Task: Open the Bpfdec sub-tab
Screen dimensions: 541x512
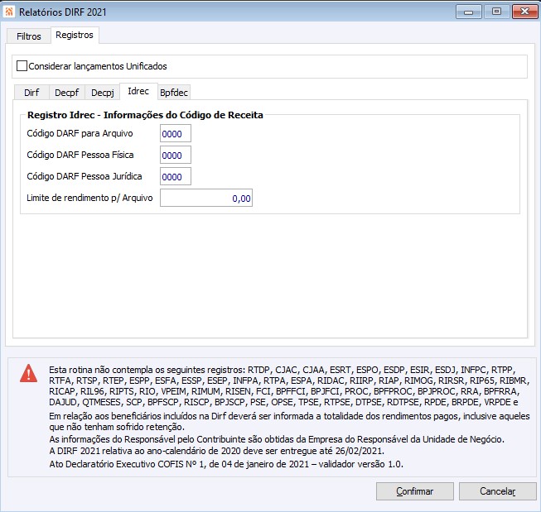Action: (174, 93)
